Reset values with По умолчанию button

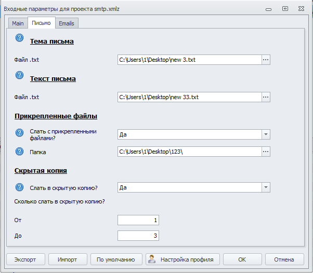[x=116, y=260]
